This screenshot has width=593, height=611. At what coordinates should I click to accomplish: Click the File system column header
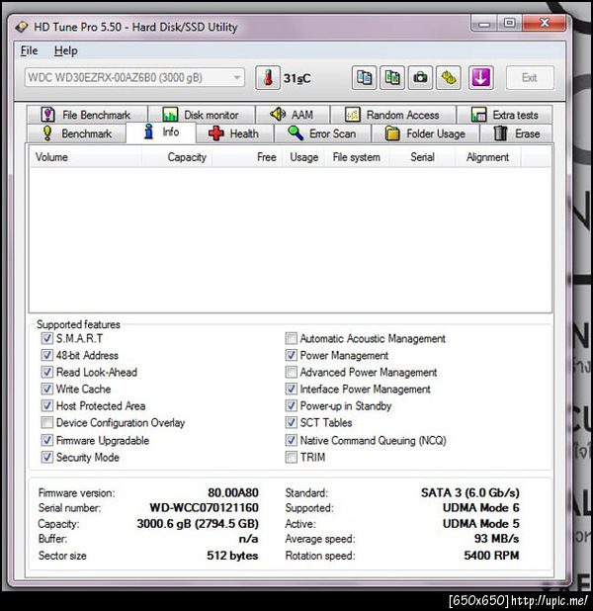(357, 157)
